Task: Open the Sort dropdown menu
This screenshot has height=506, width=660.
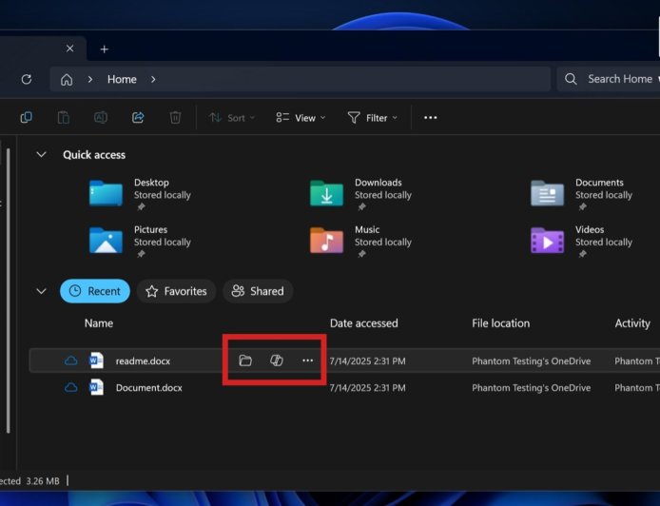Action: (x=232, y=118)
